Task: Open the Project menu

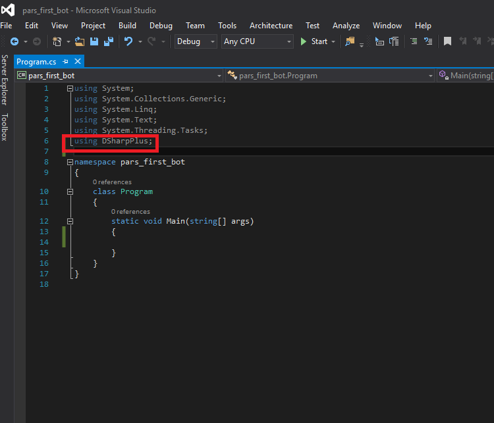Action: [93, 26]
